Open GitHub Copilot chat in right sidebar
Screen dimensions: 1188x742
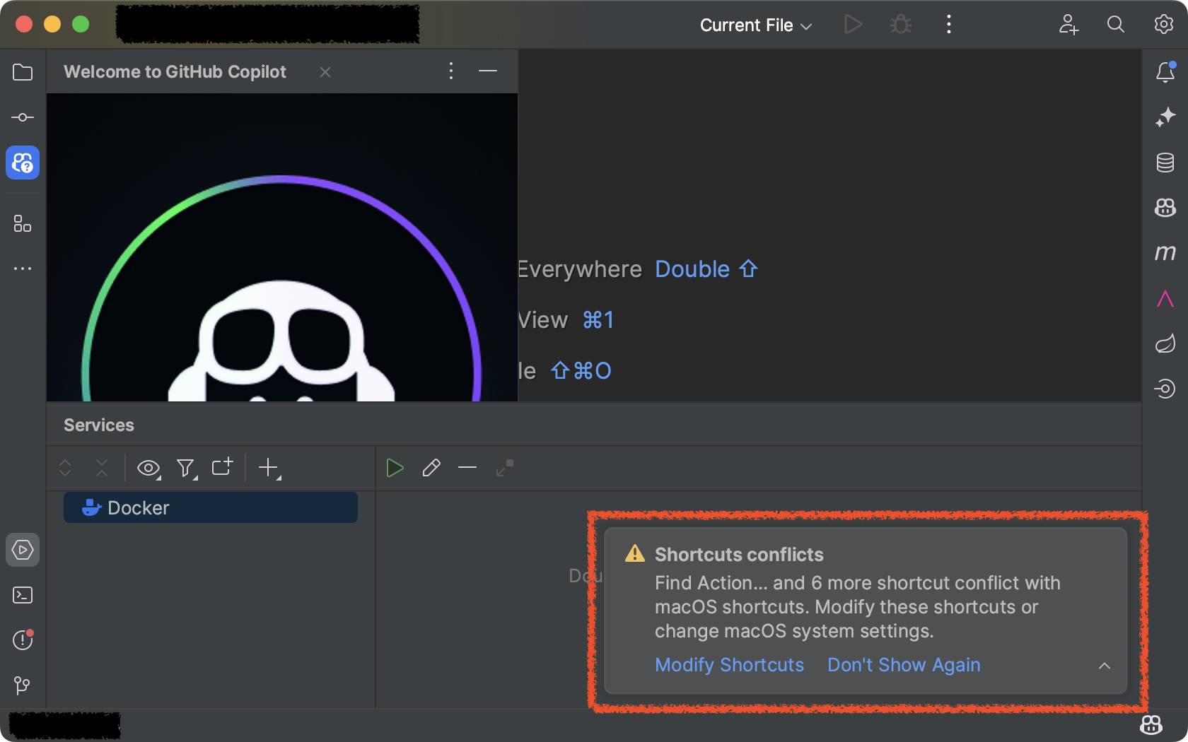click(1165, 208)
